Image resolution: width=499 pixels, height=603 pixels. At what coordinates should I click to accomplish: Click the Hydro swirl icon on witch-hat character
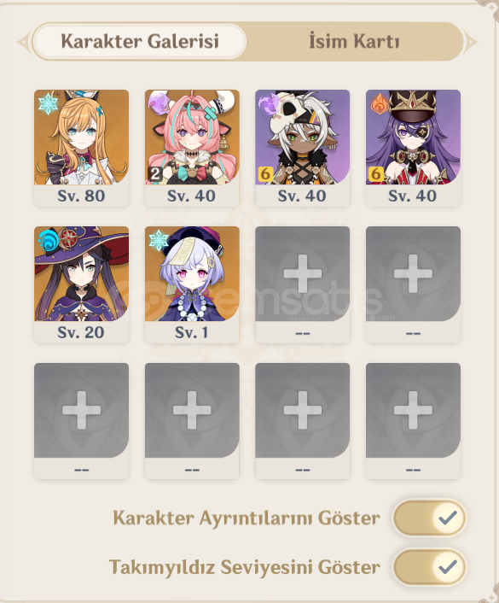[x=49, y=240]
